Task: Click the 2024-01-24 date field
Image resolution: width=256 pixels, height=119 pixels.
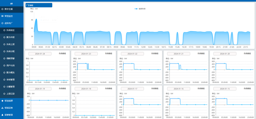Action: click(40, 54)
